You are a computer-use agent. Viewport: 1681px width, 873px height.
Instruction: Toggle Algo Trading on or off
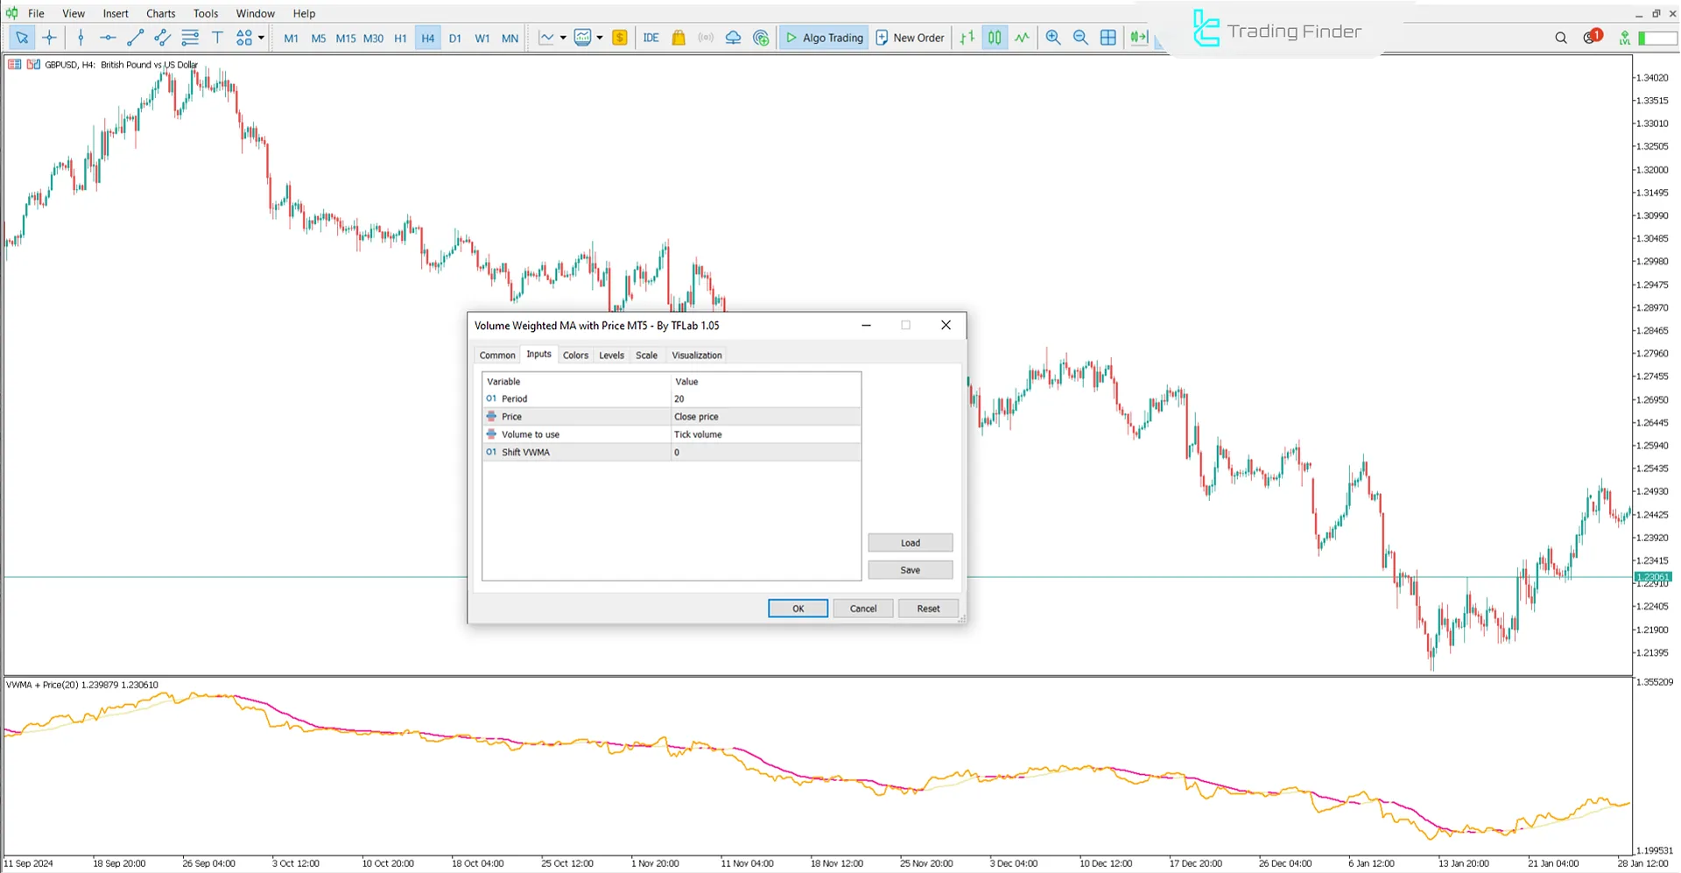[x=823, y=38]
